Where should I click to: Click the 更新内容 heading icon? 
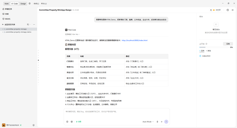66,45
